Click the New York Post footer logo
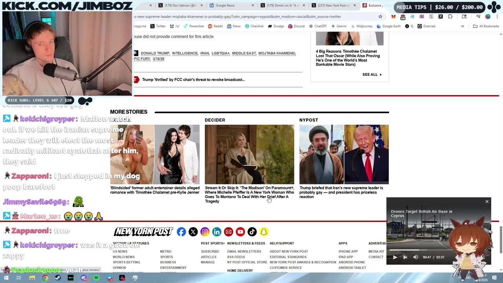Screen dimensions: 503x283 click(143, 232)
